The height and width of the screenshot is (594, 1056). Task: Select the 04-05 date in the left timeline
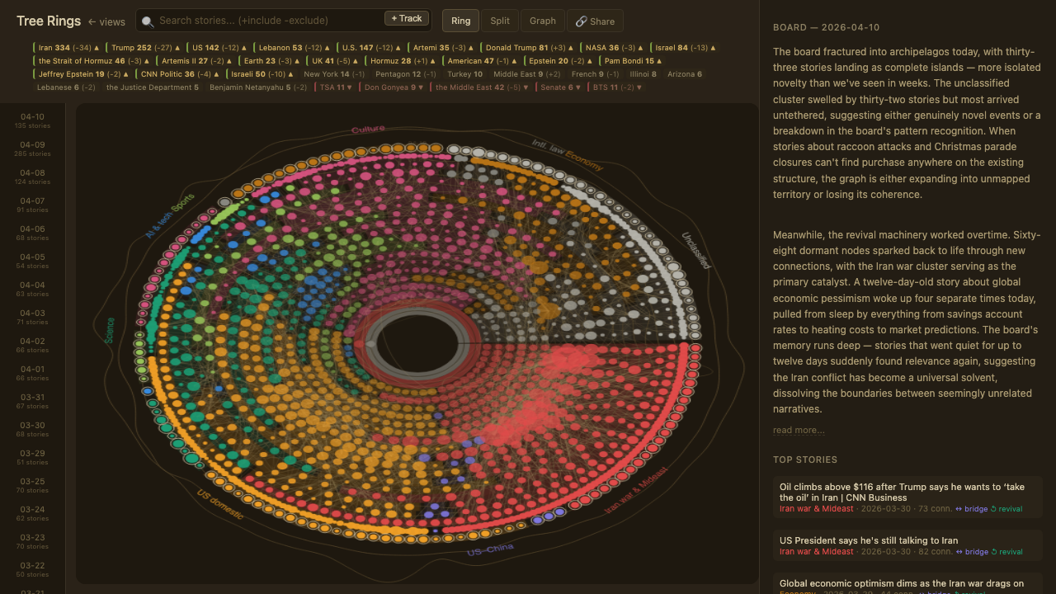coord(31,261)
